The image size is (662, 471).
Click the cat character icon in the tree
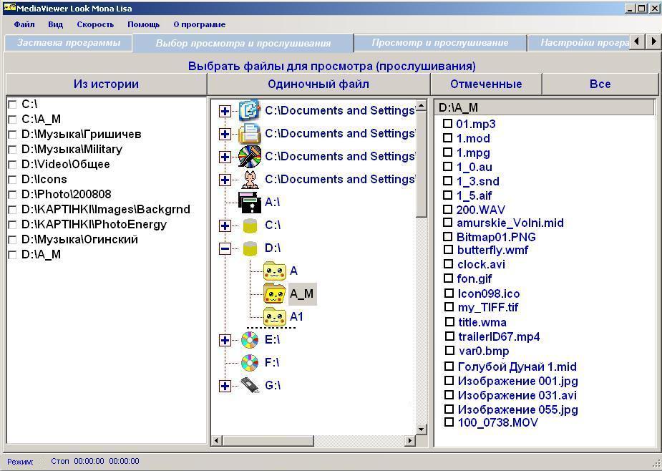click(x=250, y=180)
